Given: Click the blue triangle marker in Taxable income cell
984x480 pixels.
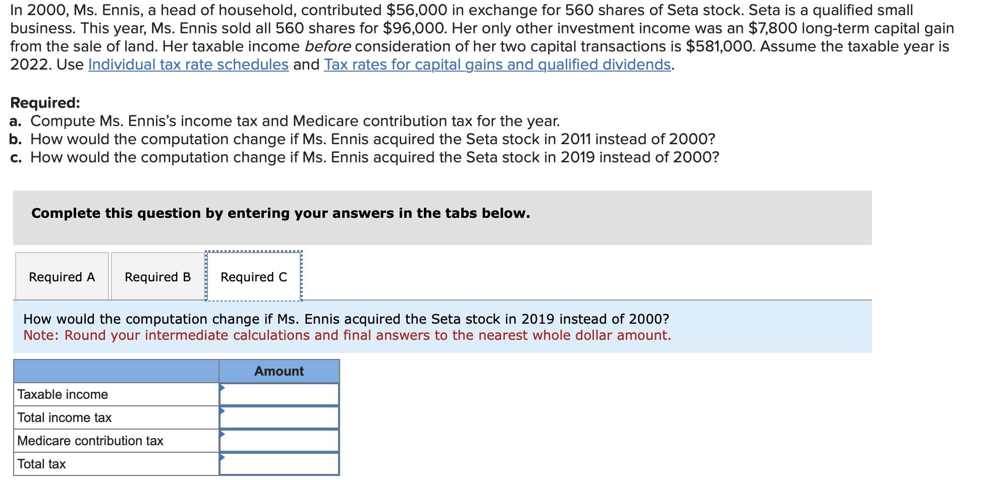Looking at the screenshot, I should (222, 387).
